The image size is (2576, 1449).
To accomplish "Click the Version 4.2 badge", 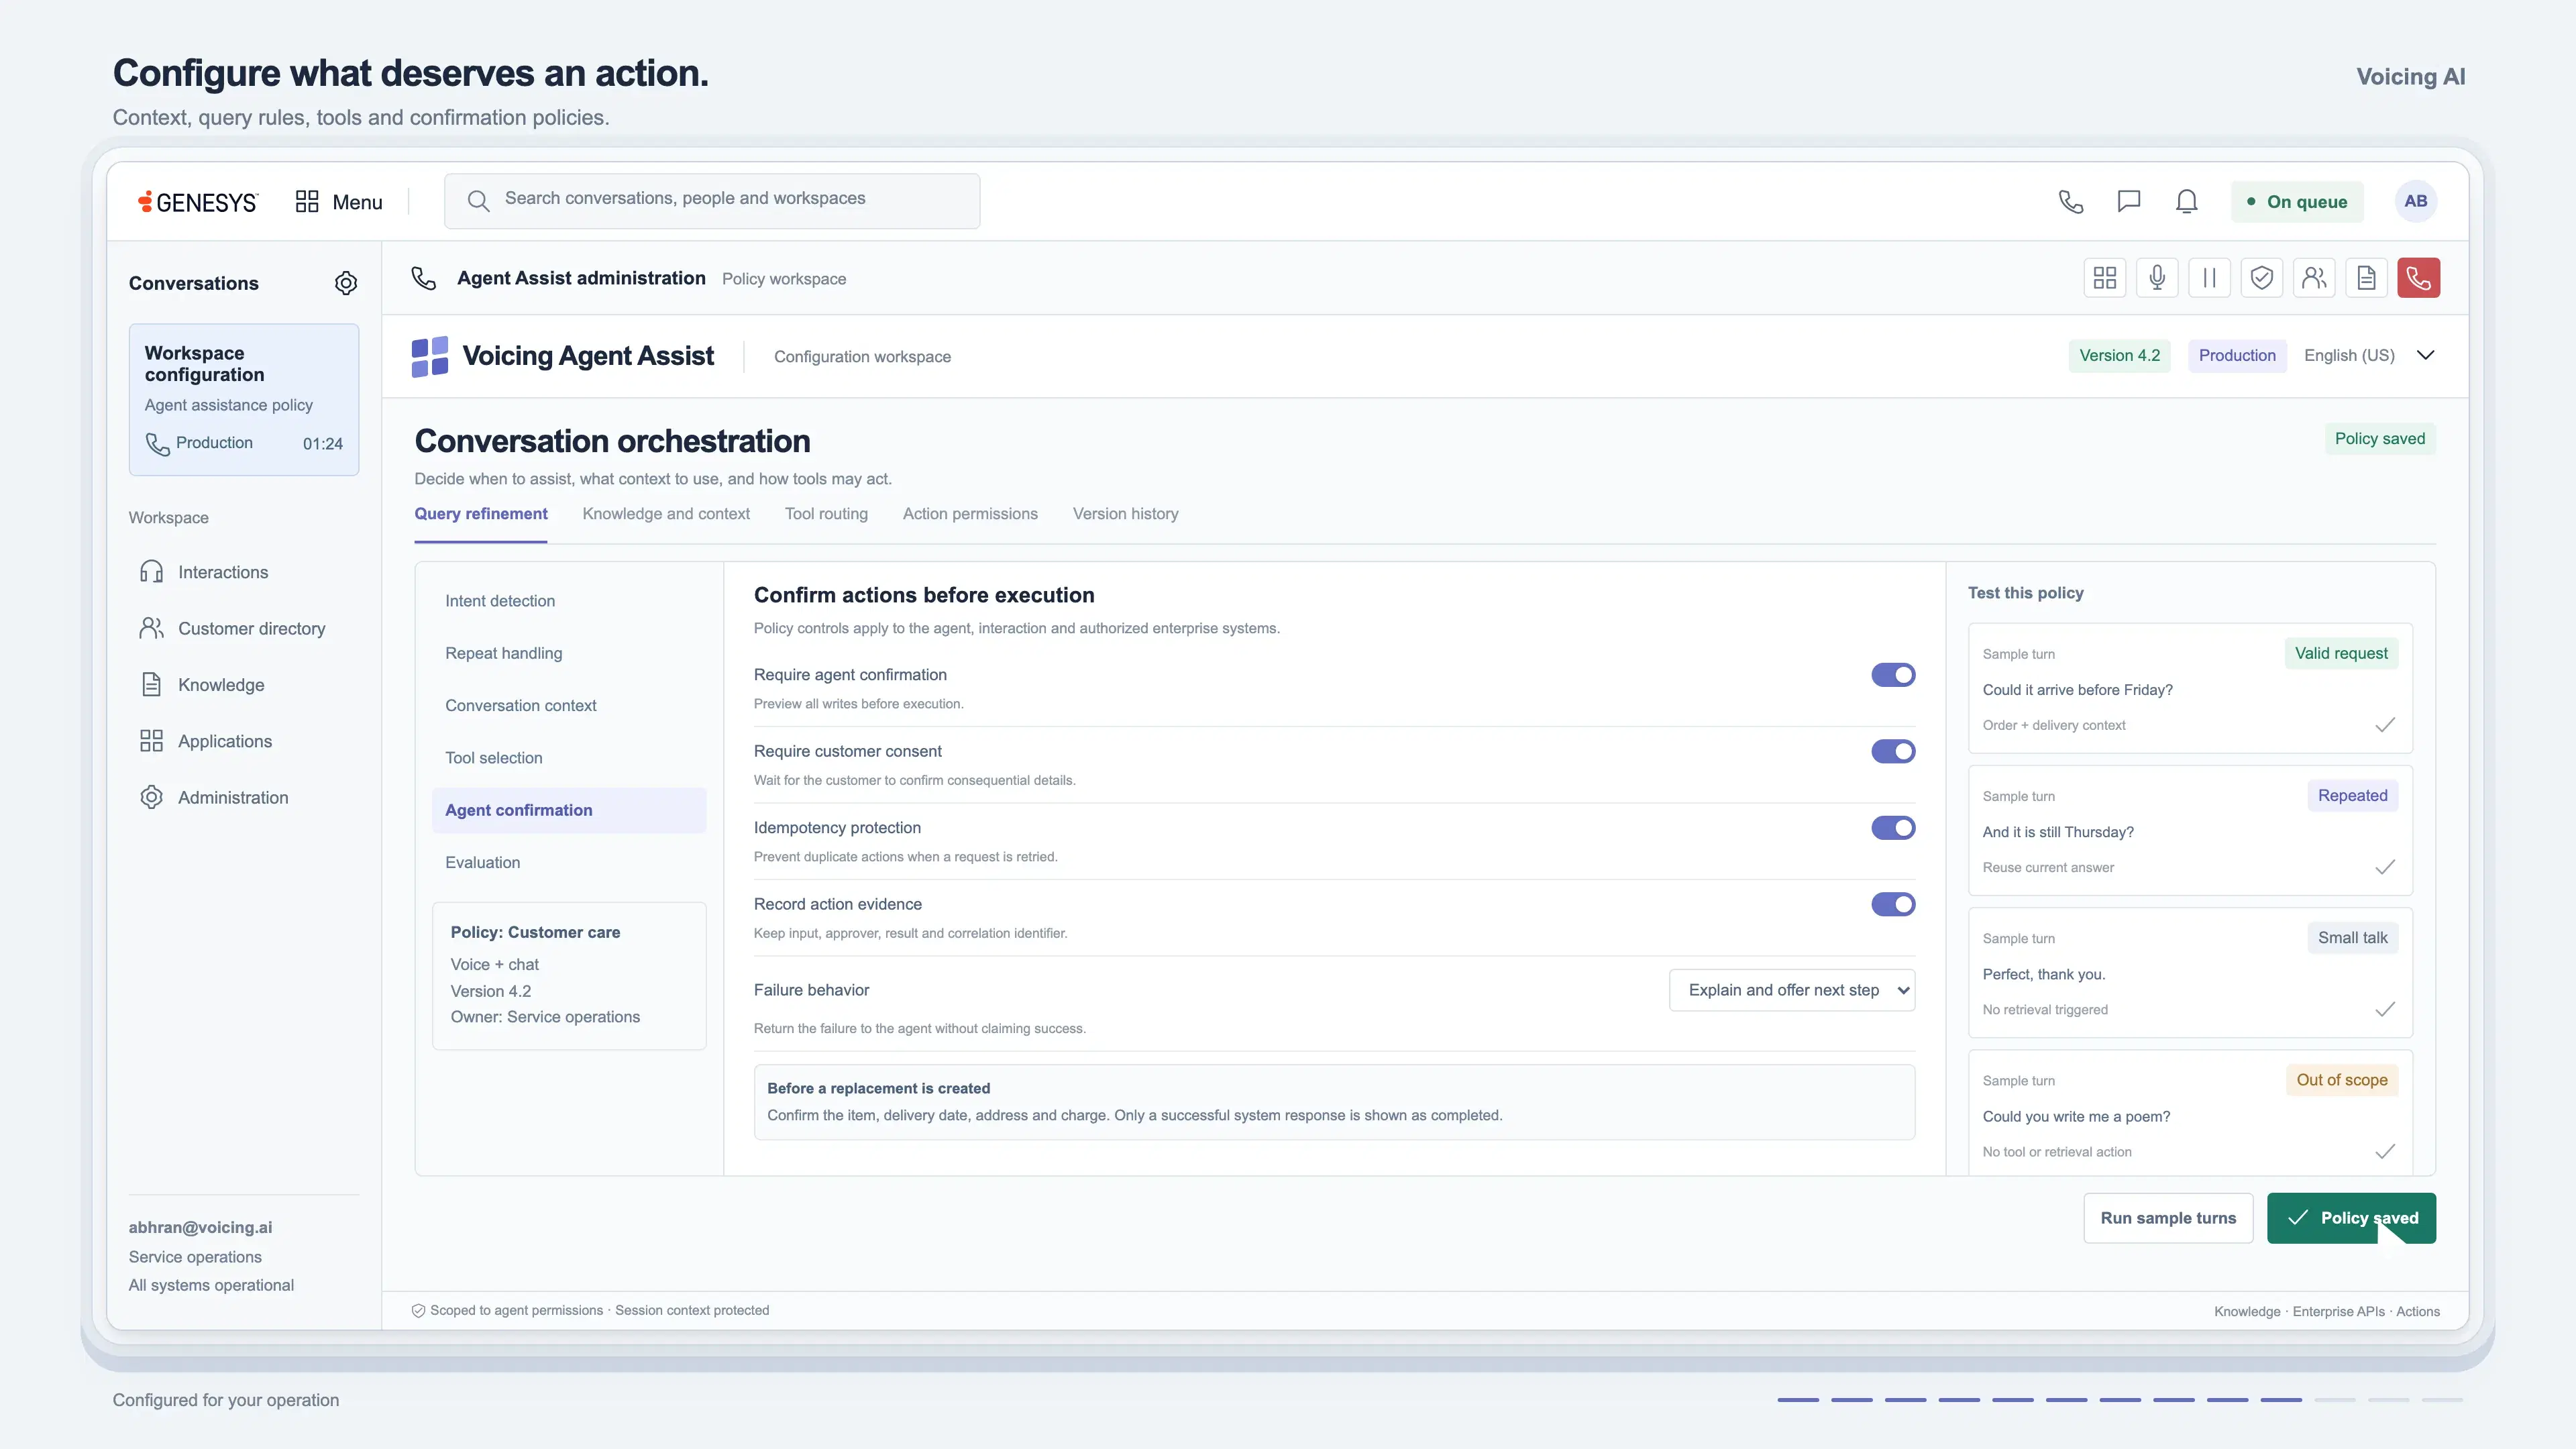I will pos(2119,356).
